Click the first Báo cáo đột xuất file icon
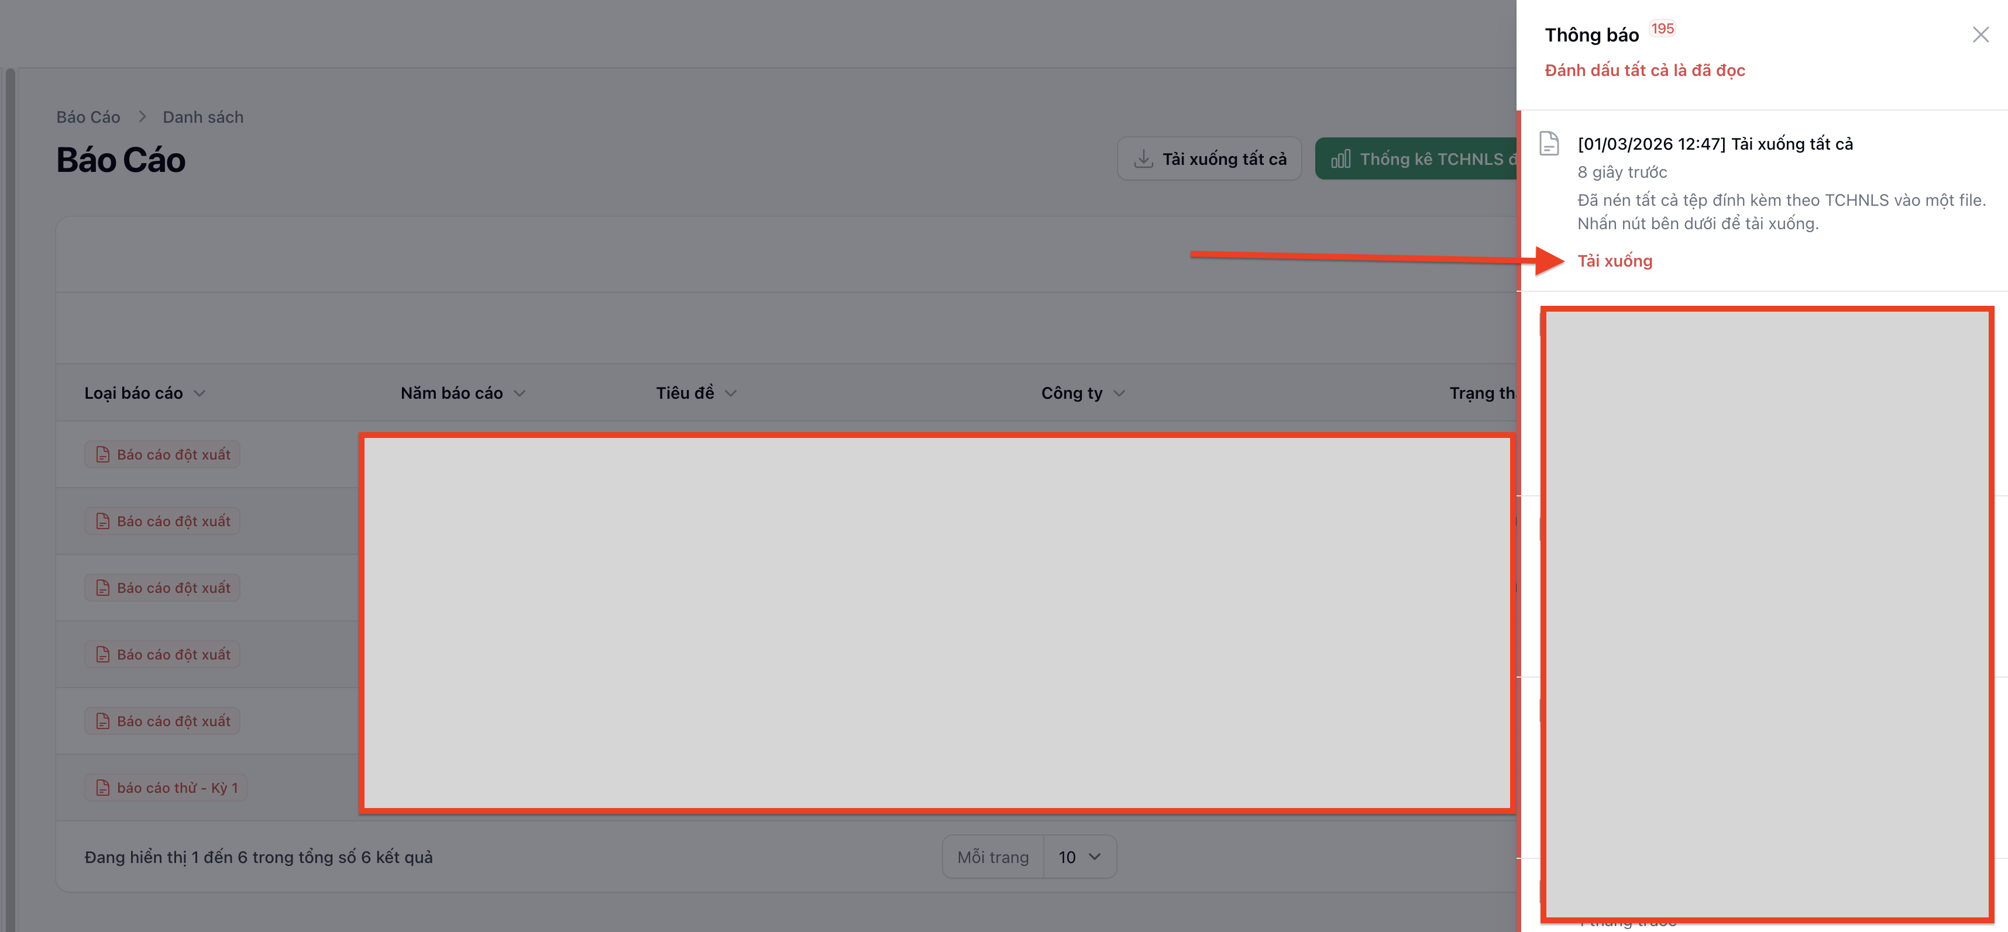Viewport: 2008px width, 932px height. [x=102, y=454]
